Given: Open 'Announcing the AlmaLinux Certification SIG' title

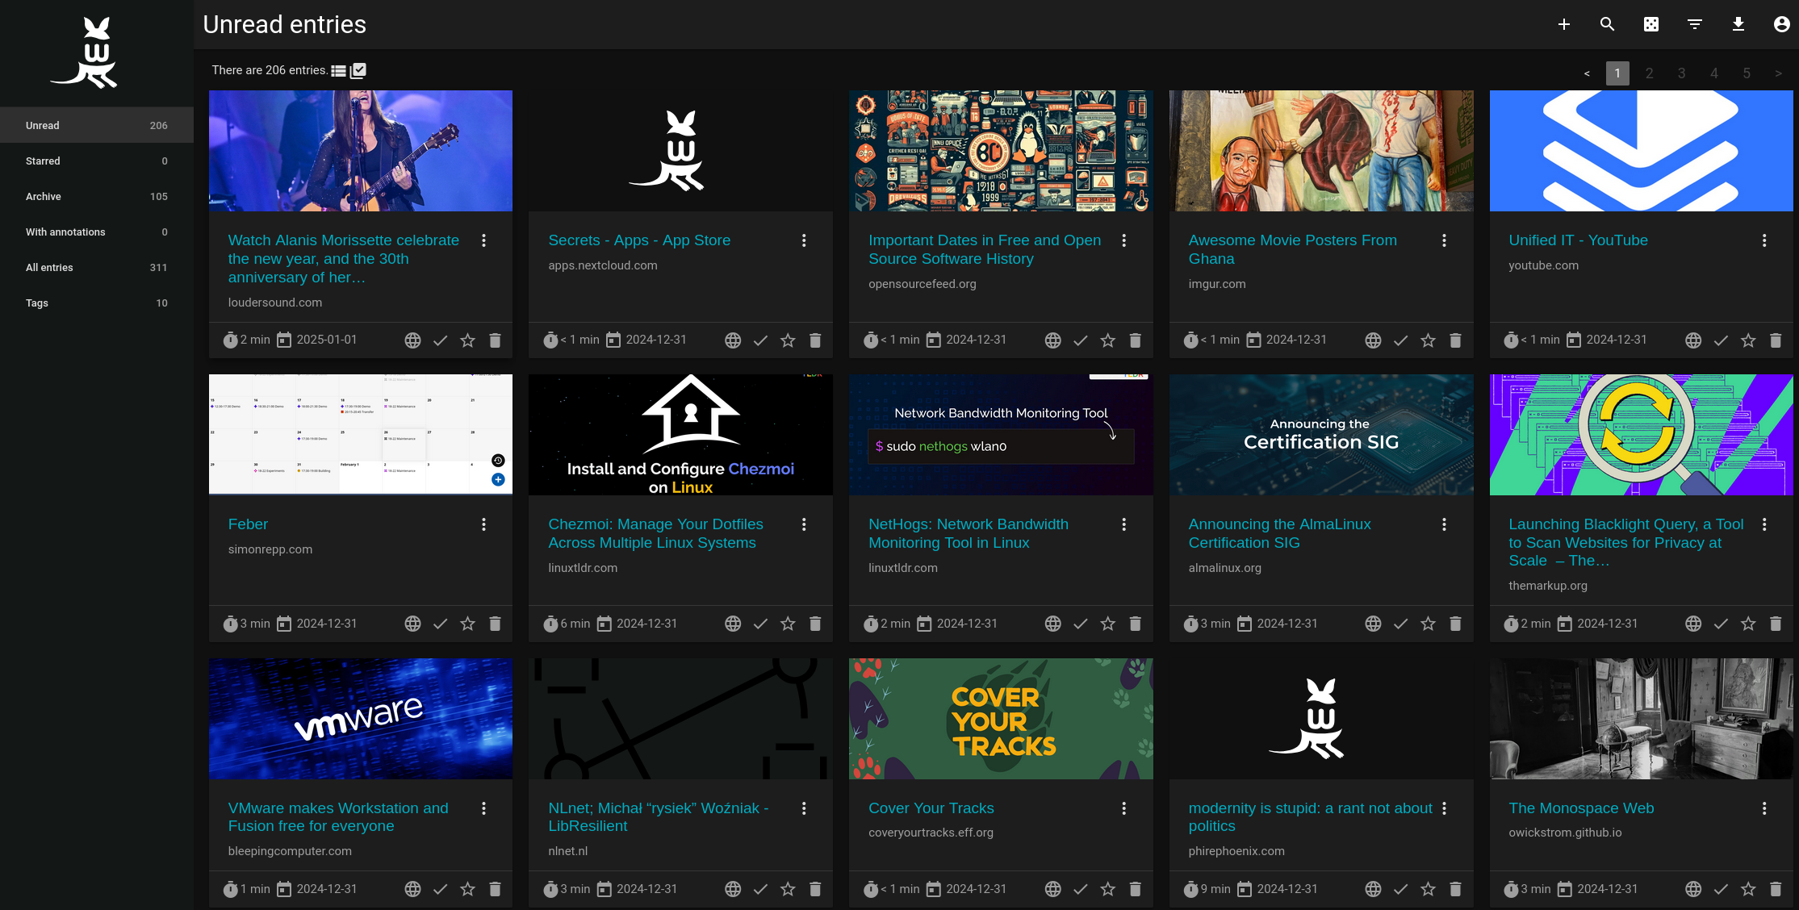Looking at the screenshot, I should click(x=1279, y=533).
